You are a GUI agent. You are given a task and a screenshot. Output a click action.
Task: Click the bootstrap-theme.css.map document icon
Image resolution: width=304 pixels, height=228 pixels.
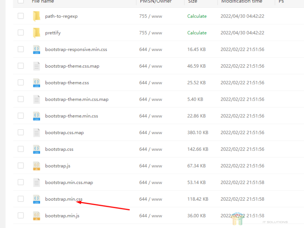point(36,66)
